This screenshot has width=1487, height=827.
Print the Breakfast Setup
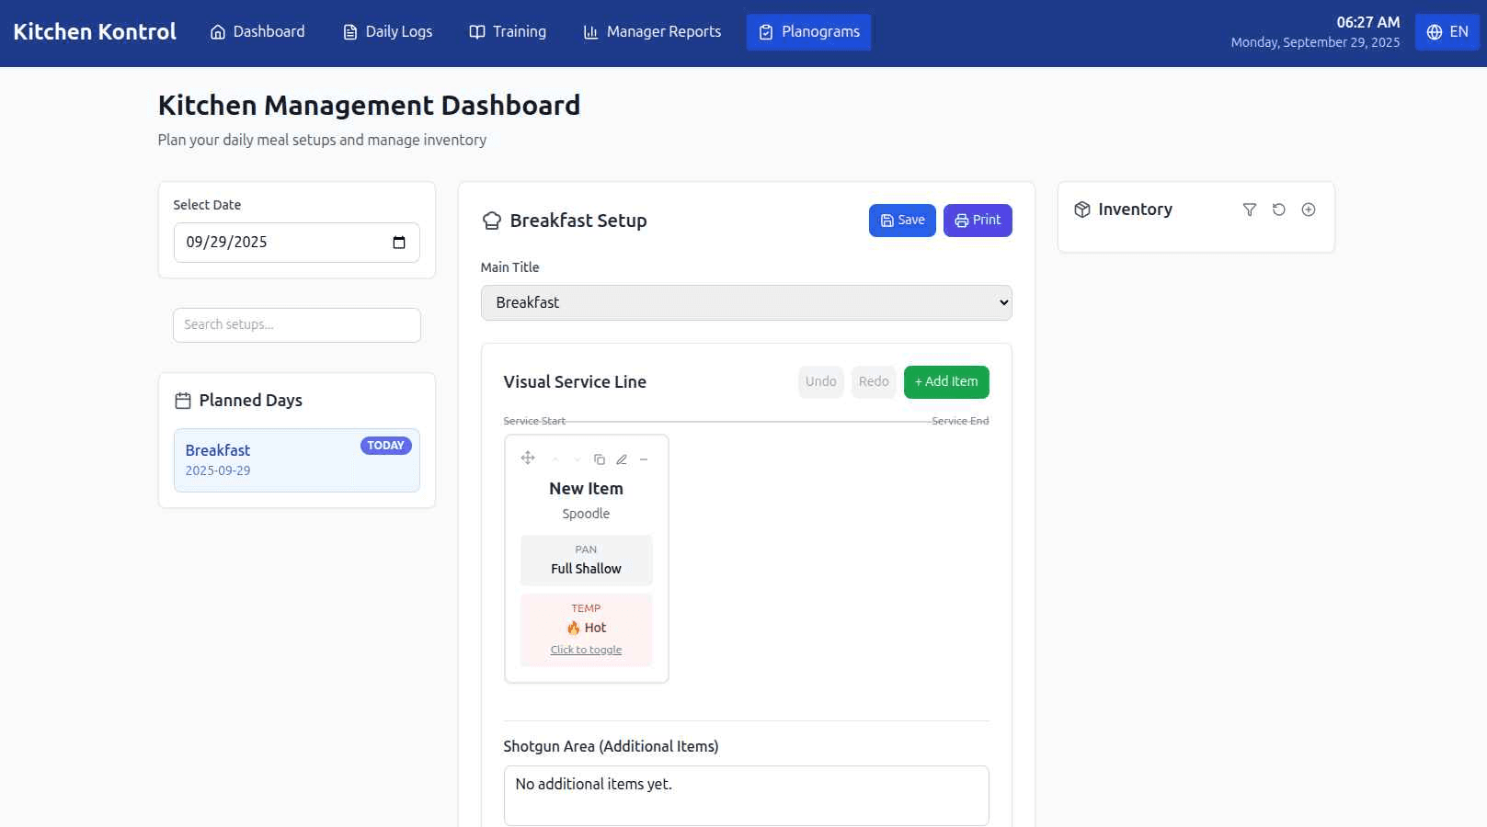coord(977,220)
